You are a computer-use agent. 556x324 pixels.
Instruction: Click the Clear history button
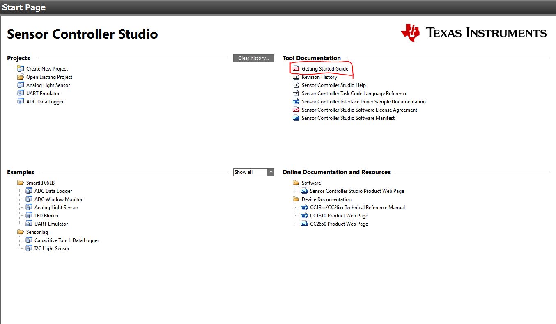(253, 58)
